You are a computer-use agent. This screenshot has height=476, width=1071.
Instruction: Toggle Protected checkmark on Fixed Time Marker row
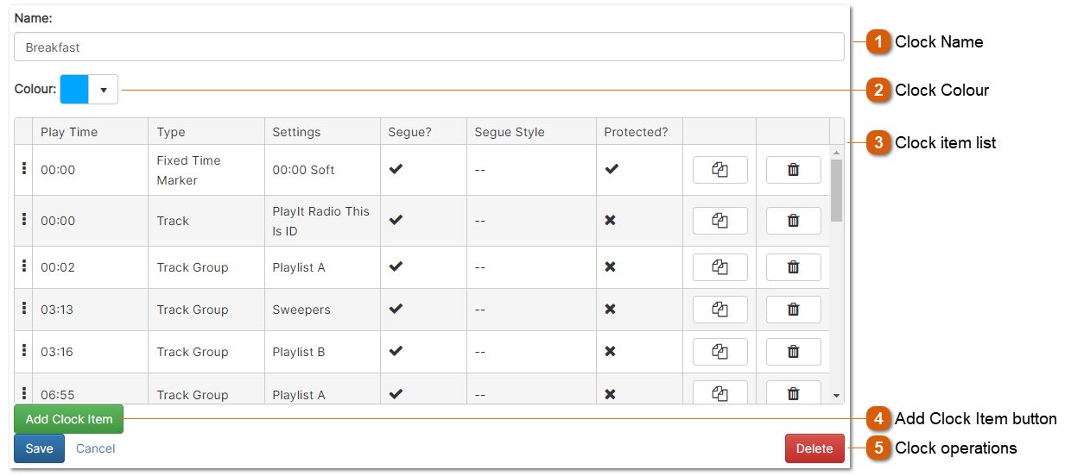coord(611,170)
